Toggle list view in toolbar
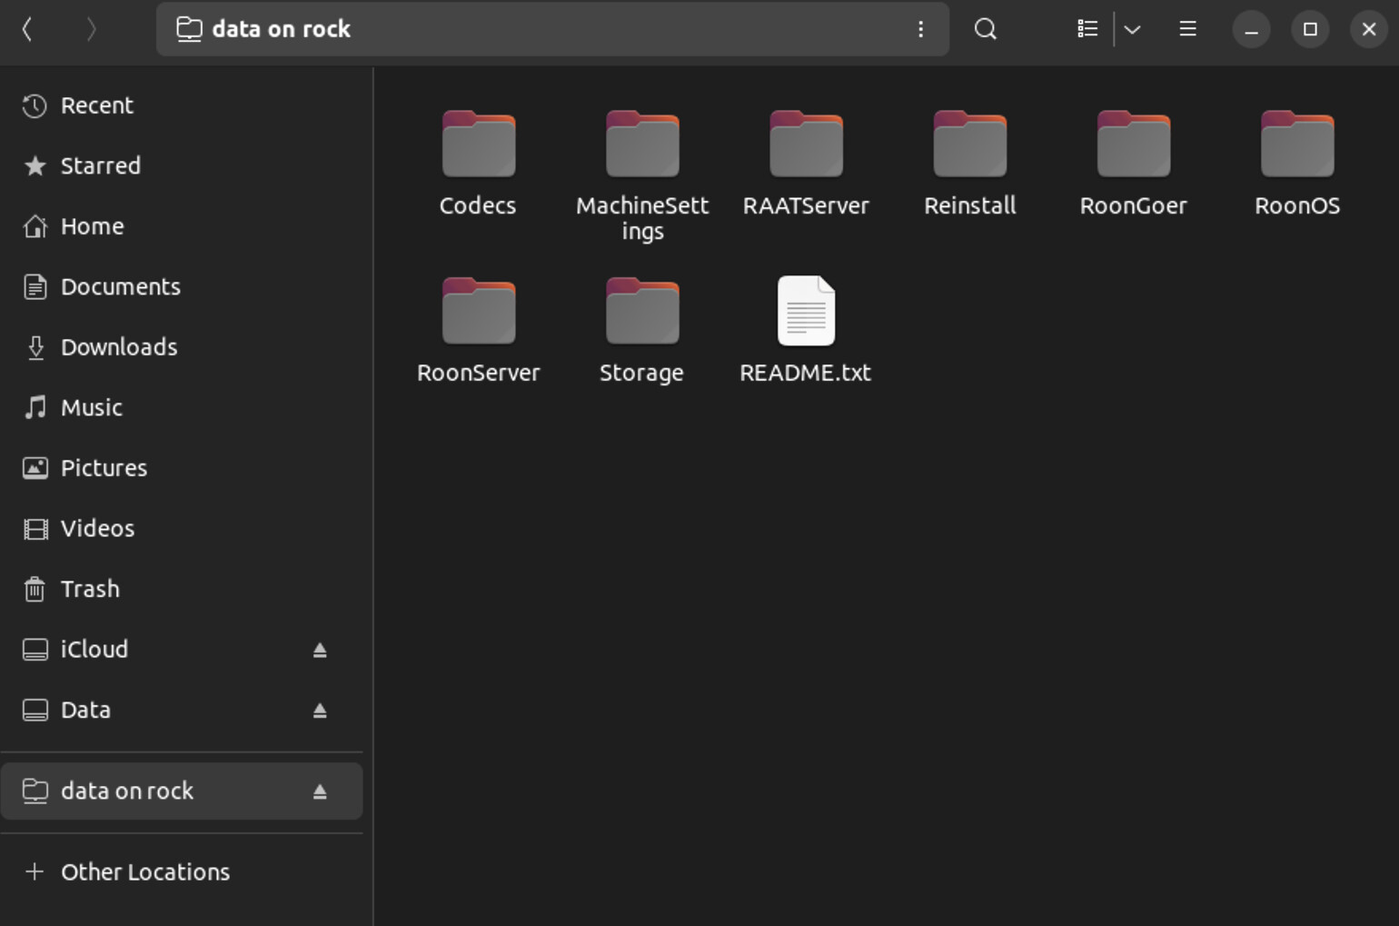Screen dimensions: 1399x926 pyautogui.click(x=1087, y=29)
